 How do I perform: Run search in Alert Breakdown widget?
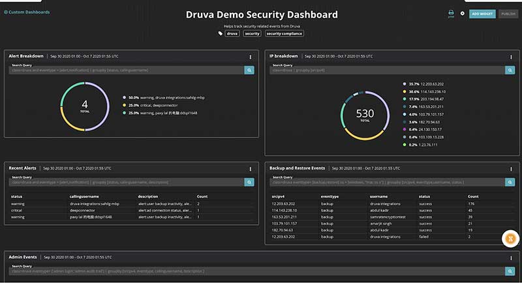click(x=249, y=70)
